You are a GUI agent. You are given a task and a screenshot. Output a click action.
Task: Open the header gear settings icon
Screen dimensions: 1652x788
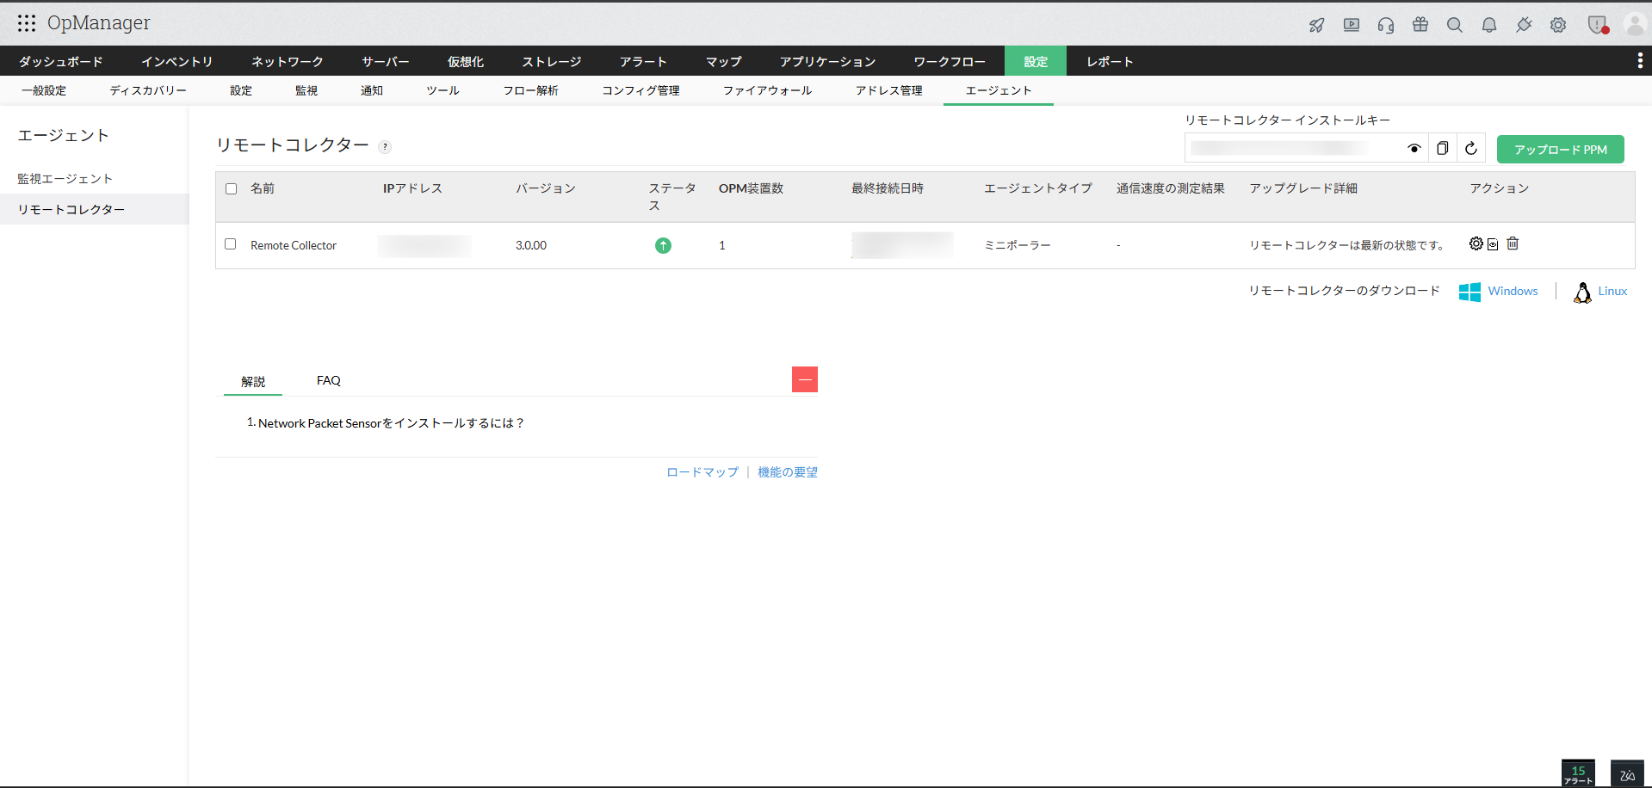pos(1558,25)
